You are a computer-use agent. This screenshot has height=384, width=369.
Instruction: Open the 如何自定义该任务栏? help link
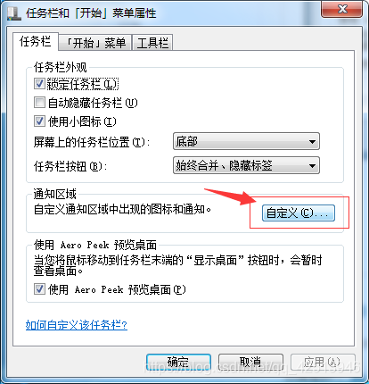coord(77,325)
